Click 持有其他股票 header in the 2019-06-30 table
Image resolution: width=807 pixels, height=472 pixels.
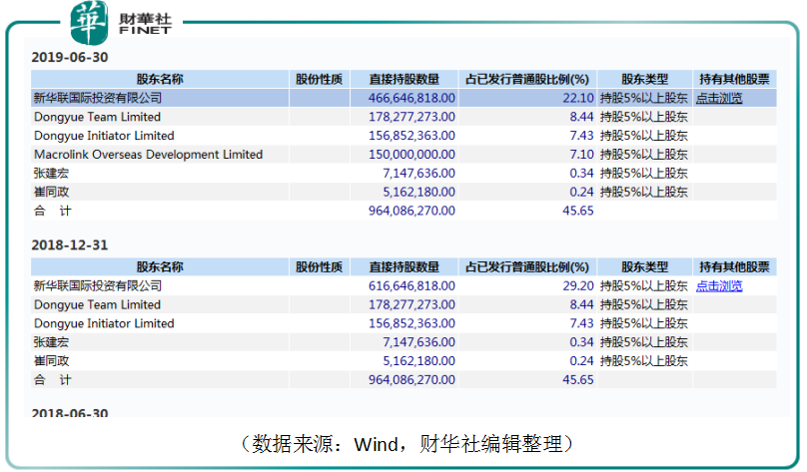[734, 79]
